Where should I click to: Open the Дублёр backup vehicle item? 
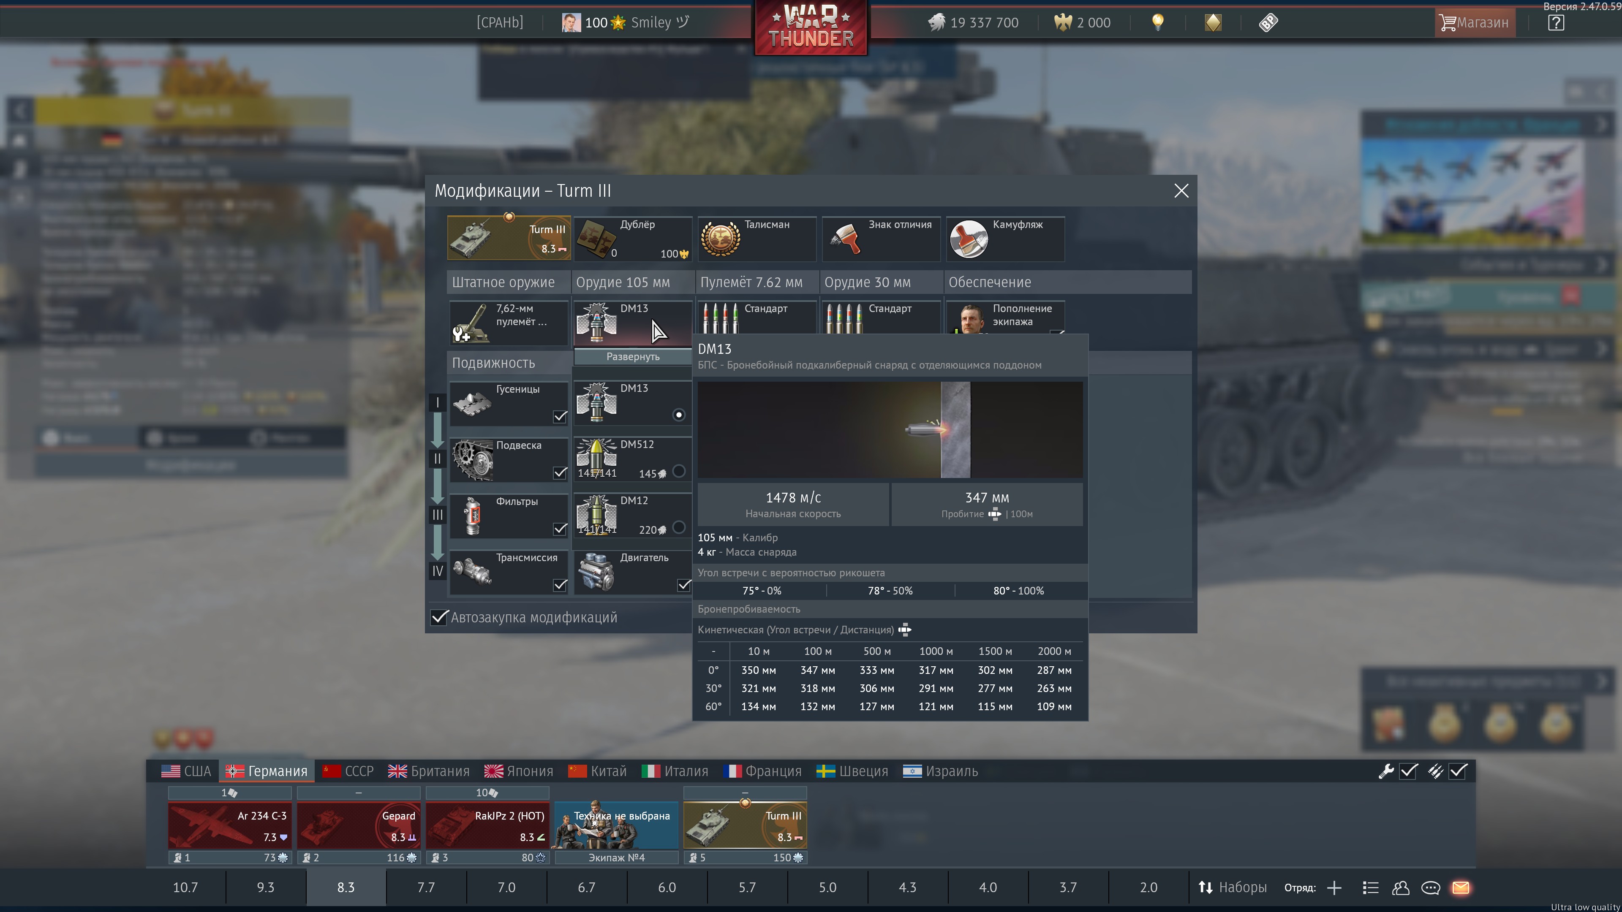[633, 239]
